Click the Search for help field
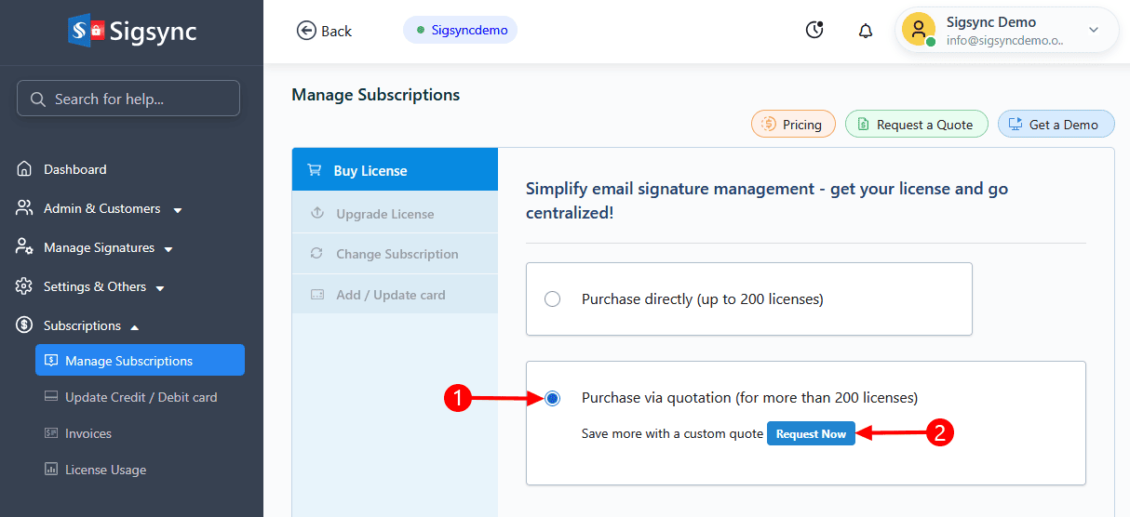The height and width of the screenshot is (517, 1130). coord(128,99)
